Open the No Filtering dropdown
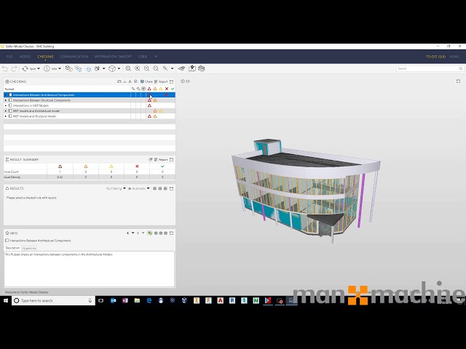466x349 pixels. 116,188
